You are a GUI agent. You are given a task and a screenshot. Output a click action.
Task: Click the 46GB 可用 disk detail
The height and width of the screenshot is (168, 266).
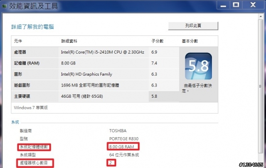[82, 96]
